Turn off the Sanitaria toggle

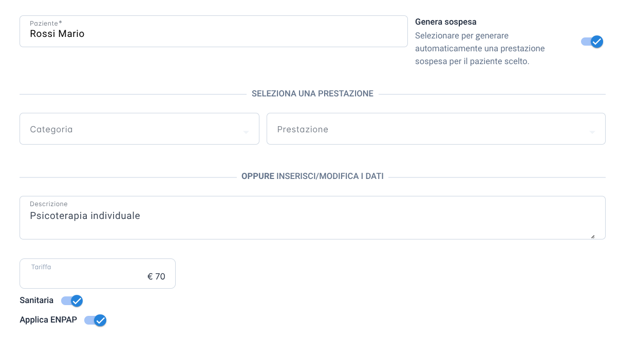point(72,300)
